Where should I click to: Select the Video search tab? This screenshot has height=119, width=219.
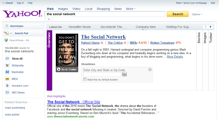click(x=76, y=9)
